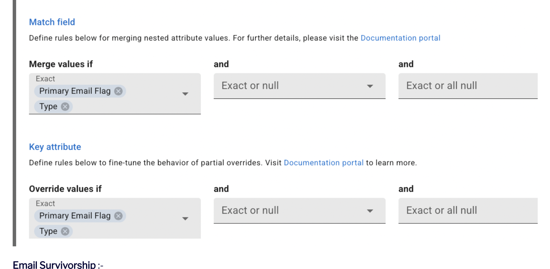Click the Key attribute section heading

click(55, 147)
